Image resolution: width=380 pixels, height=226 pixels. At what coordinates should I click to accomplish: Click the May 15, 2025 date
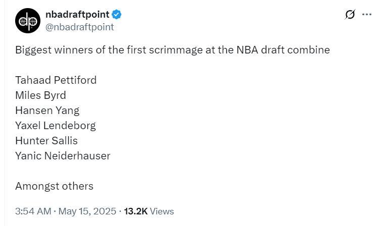[x=87, y=211]
